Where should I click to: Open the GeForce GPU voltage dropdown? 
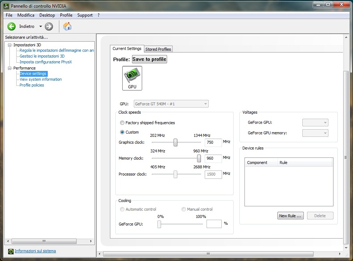pyautogui.click(x=315, y=123)
